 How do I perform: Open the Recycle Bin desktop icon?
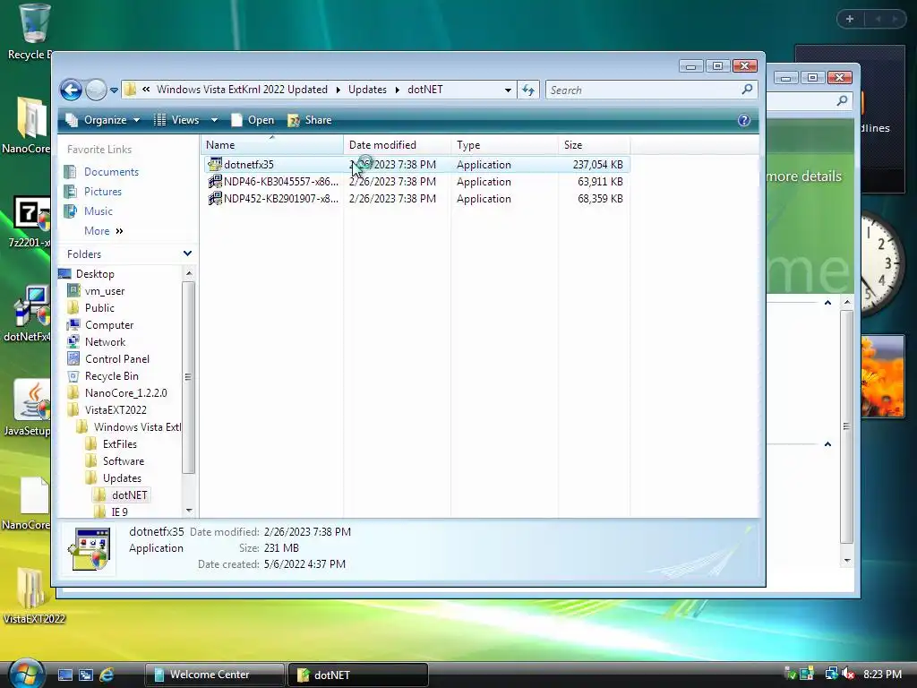coord(30,32)
